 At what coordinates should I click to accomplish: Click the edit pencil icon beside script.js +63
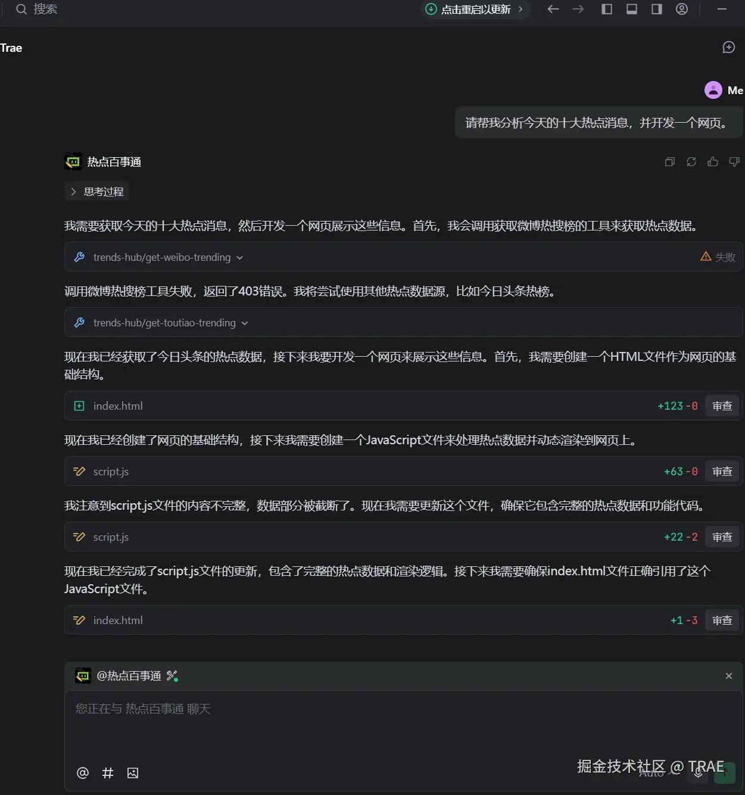(x=79, y=471)
